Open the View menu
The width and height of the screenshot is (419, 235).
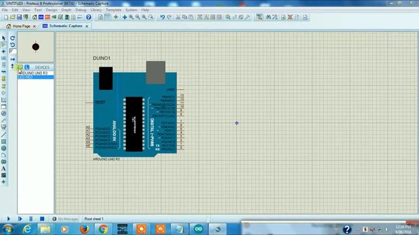click(26, 10)
